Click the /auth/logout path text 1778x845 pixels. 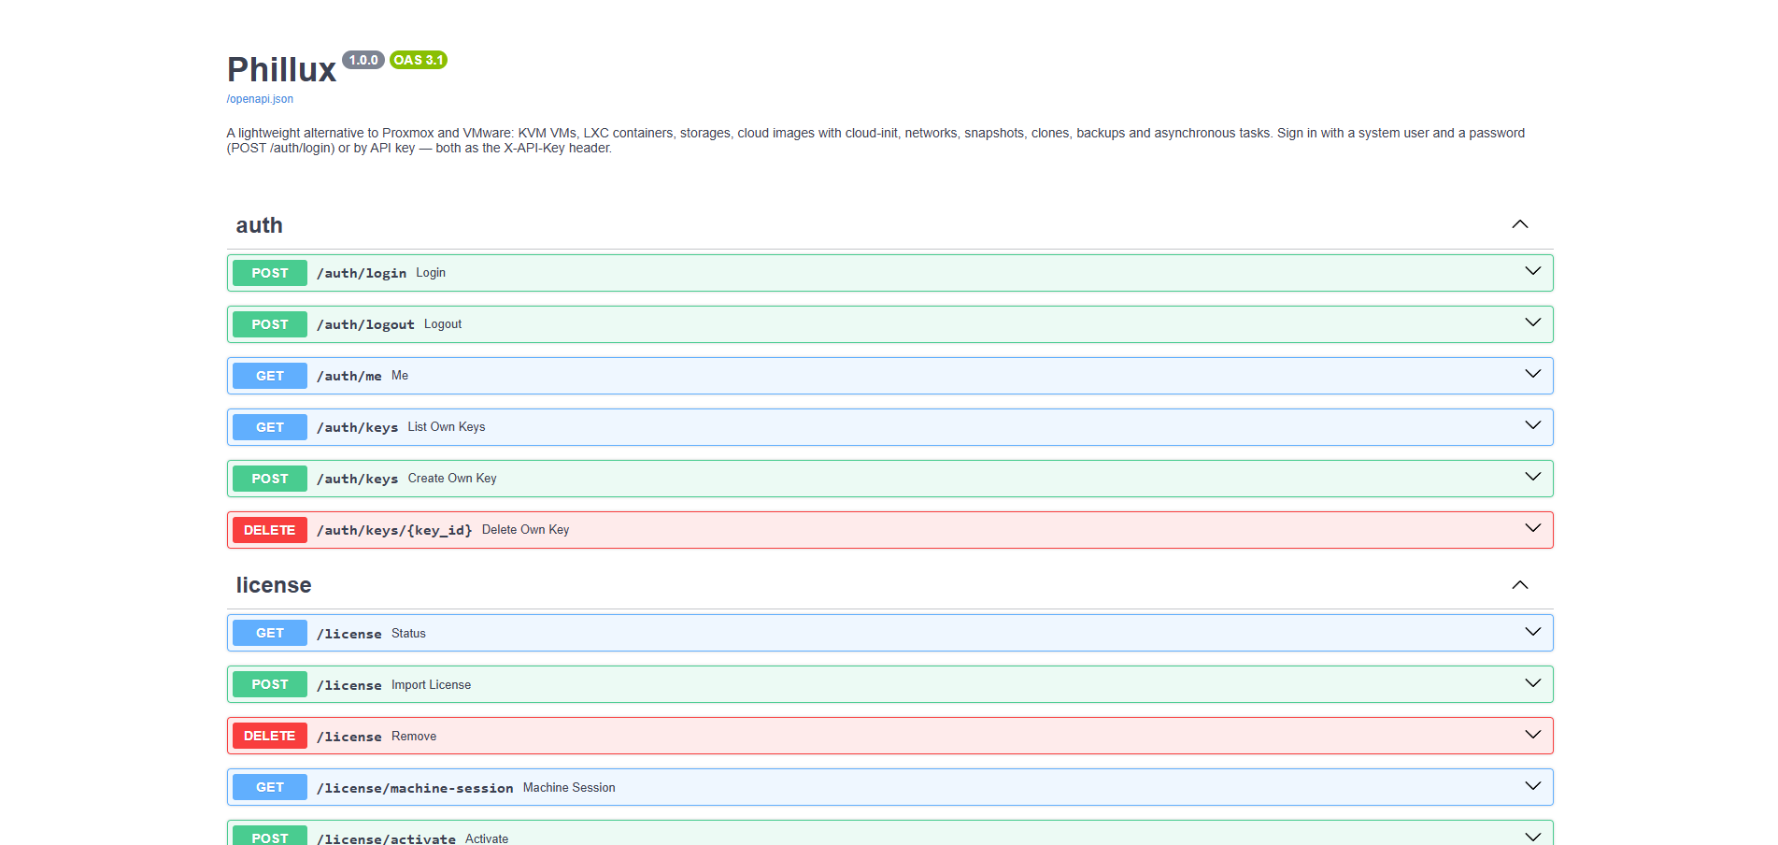pos(365,324)
